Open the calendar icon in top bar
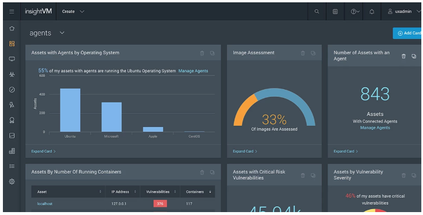This screenshot has width=423, height=215. 335,12
